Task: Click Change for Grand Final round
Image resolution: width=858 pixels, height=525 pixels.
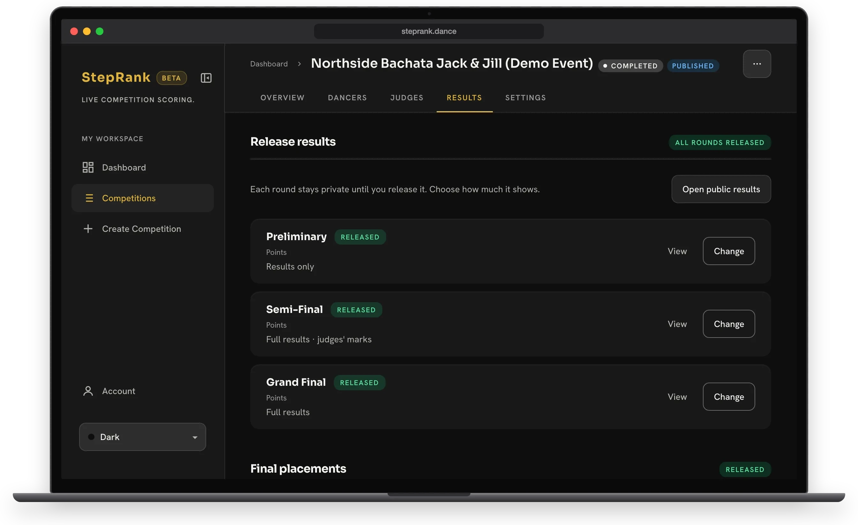Action: pos(729,397)
